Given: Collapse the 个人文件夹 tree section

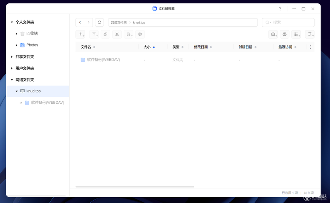Looking at the screenshot, I should pos(12,22).
